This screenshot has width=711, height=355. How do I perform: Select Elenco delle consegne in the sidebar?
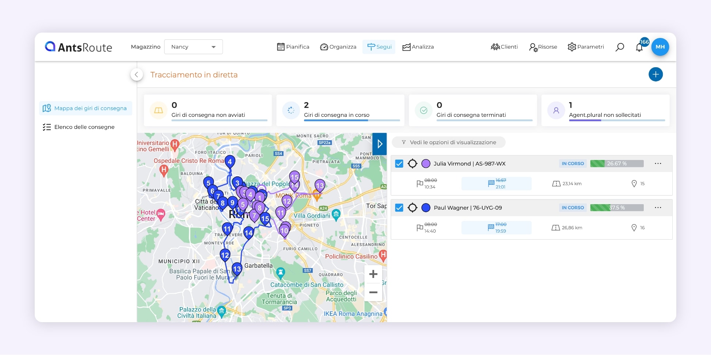coord(84,127)
